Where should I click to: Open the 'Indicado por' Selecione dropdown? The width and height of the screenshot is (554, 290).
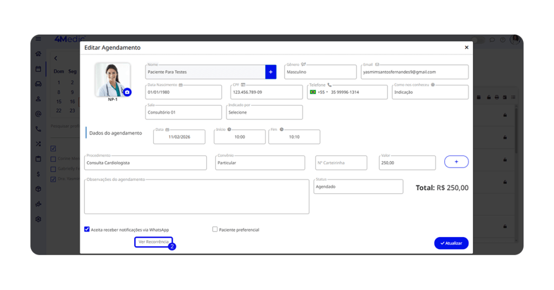(264, 112)
